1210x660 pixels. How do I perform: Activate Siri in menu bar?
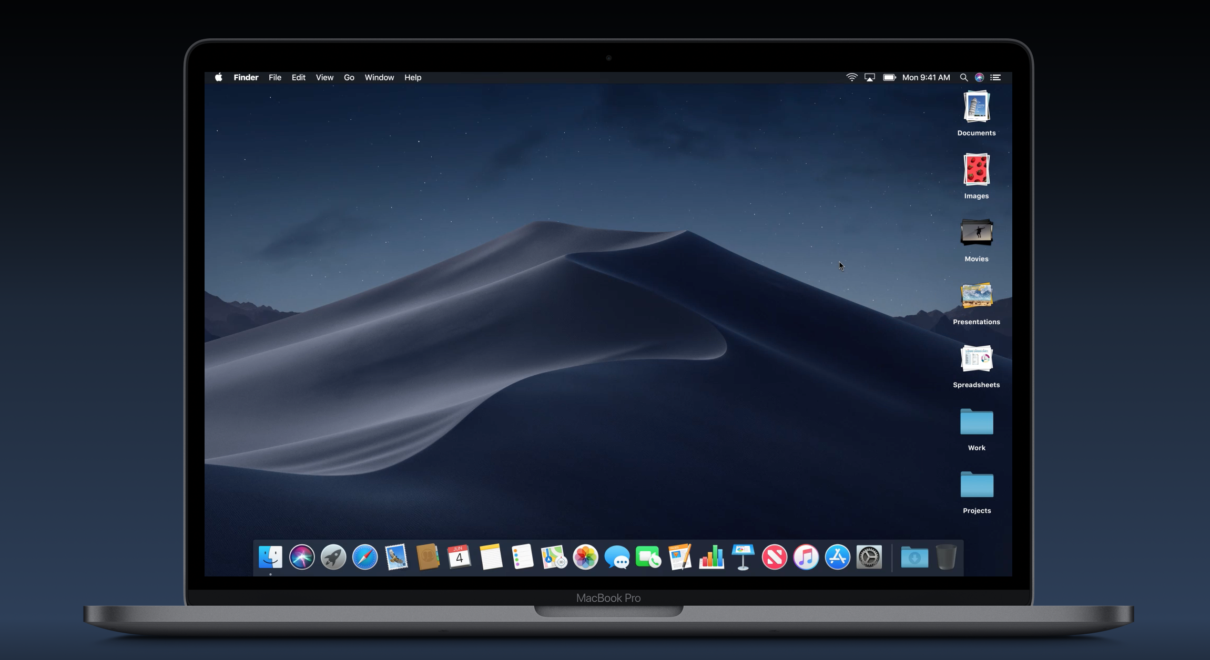coord(979,77)
